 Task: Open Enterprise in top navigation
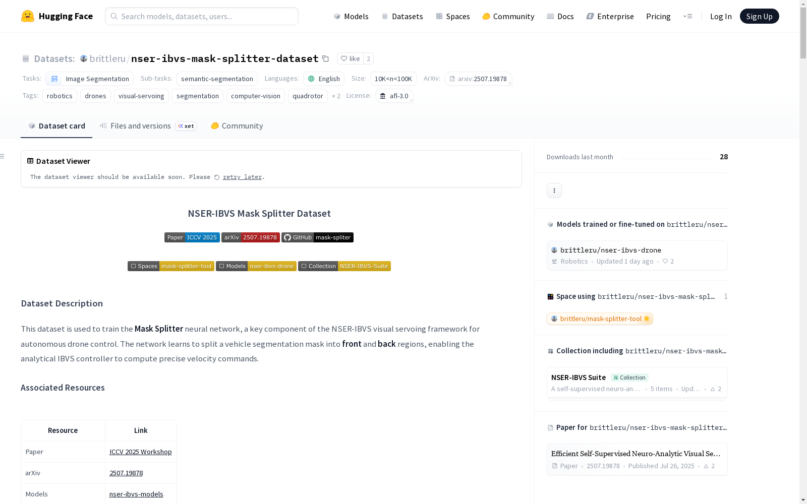pyautogui.click(x=610, y=16)
